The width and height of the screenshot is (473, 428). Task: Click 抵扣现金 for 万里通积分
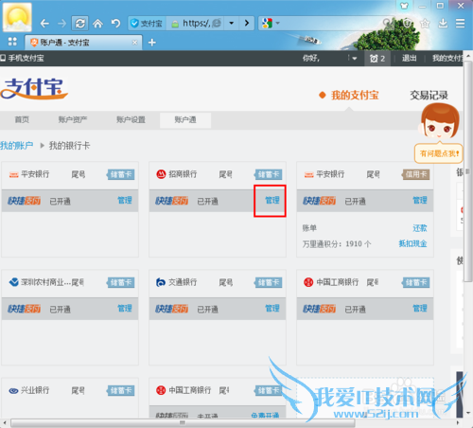point(412,243)
